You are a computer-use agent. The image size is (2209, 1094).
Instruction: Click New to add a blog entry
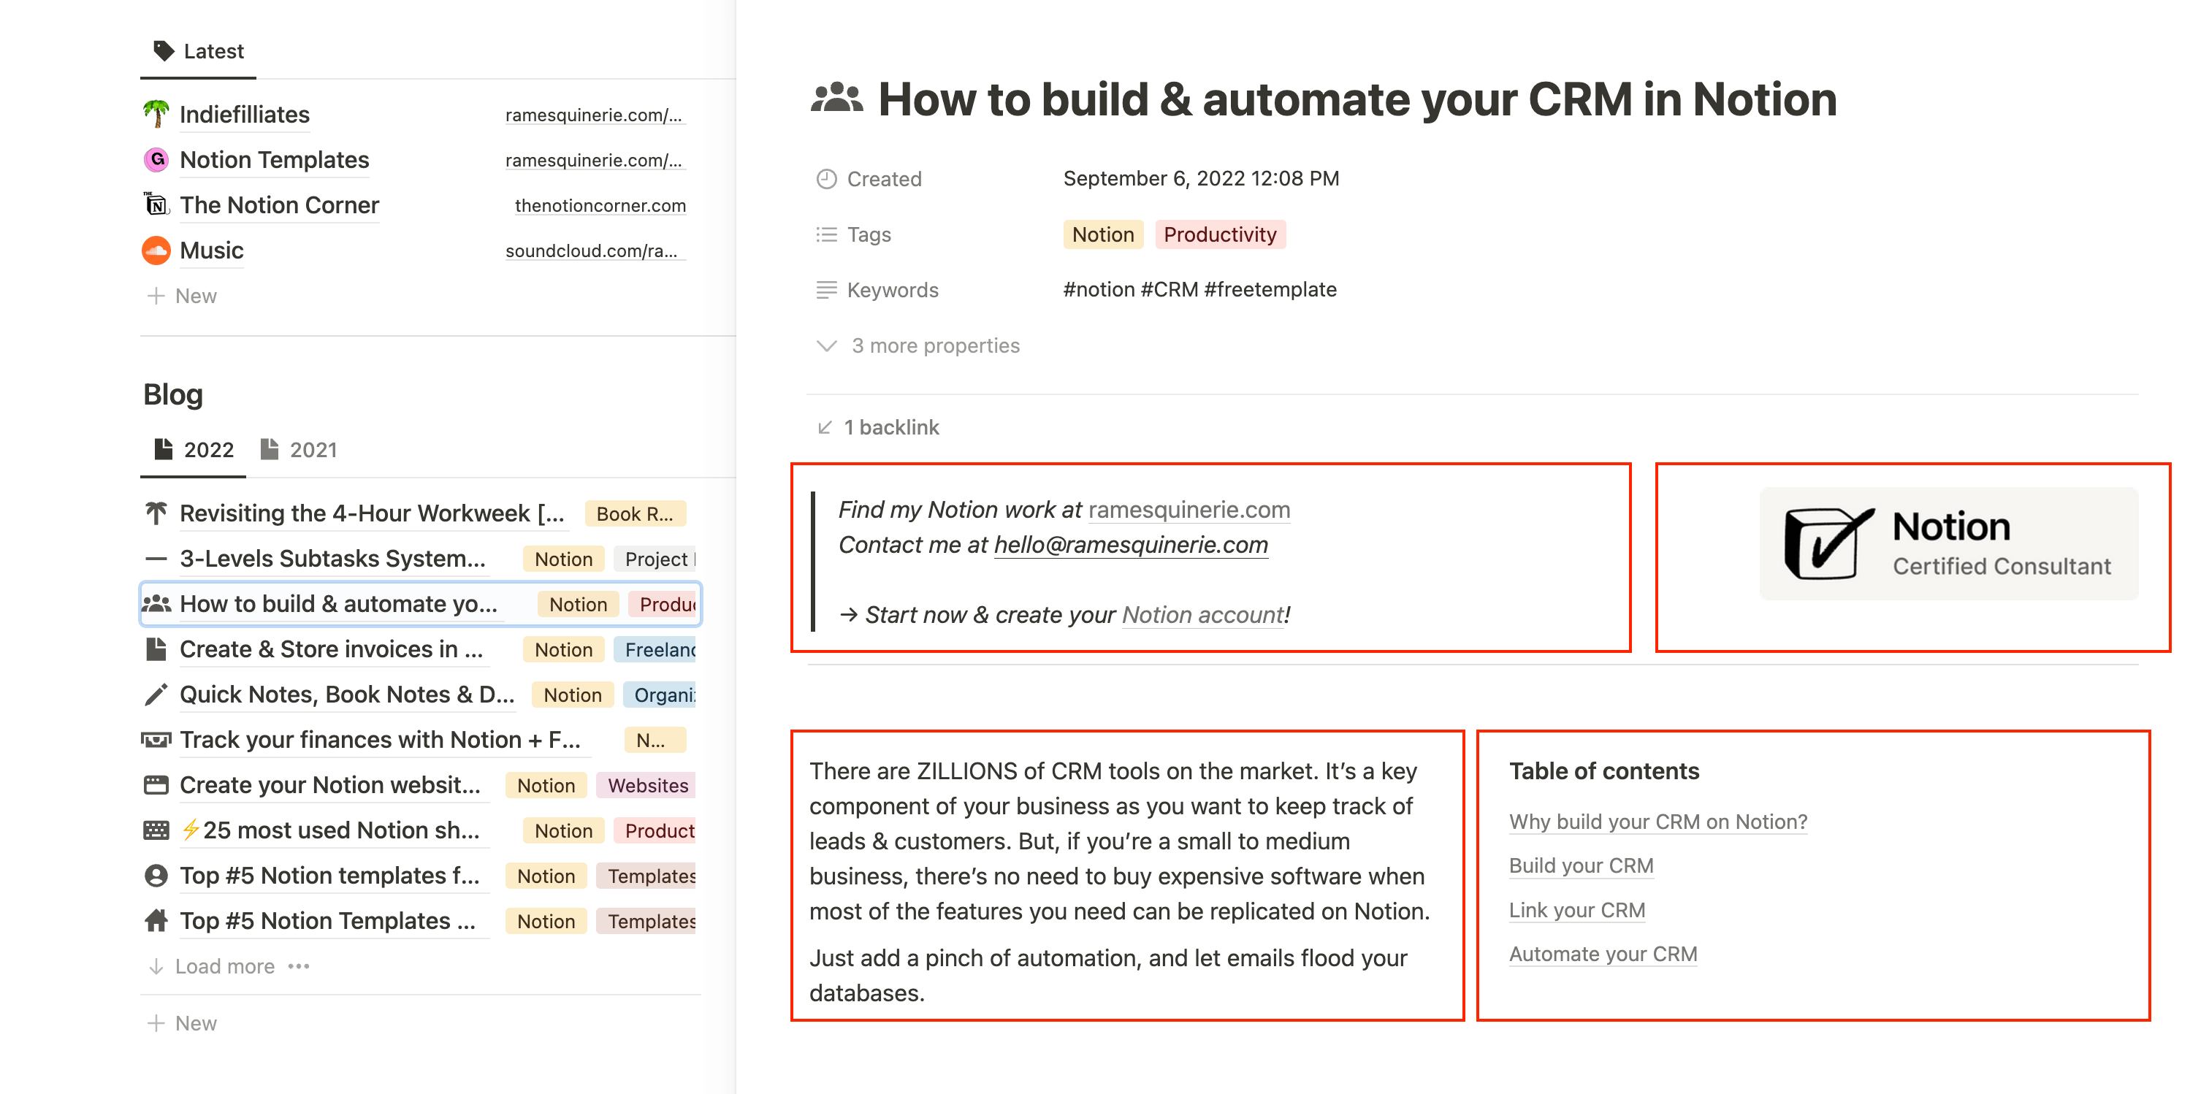[197, 1022]
